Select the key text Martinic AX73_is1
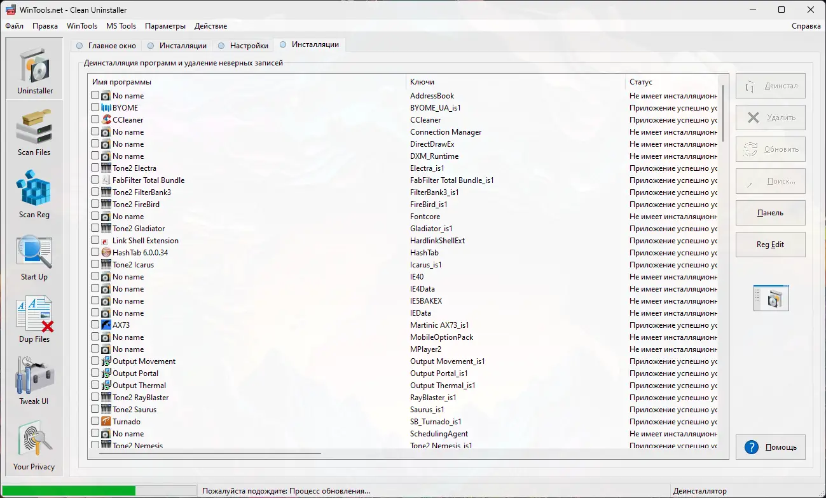 [439, 325]
